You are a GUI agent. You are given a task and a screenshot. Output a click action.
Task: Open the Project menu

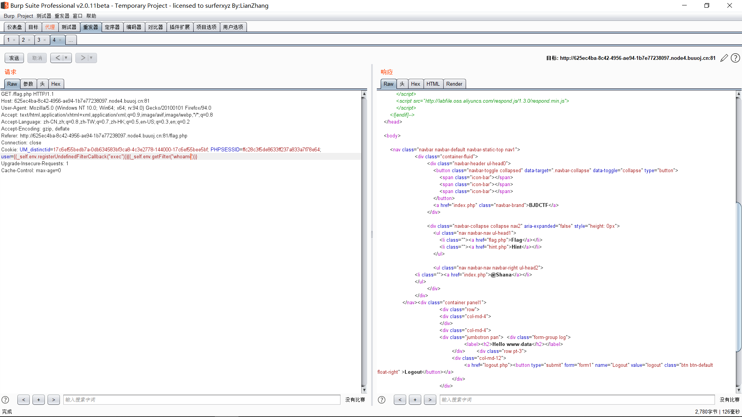click(25, 16)
